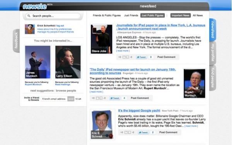Click the search magnifier icon
Viewport: 232px width, 145px height.
click(29, 16)
